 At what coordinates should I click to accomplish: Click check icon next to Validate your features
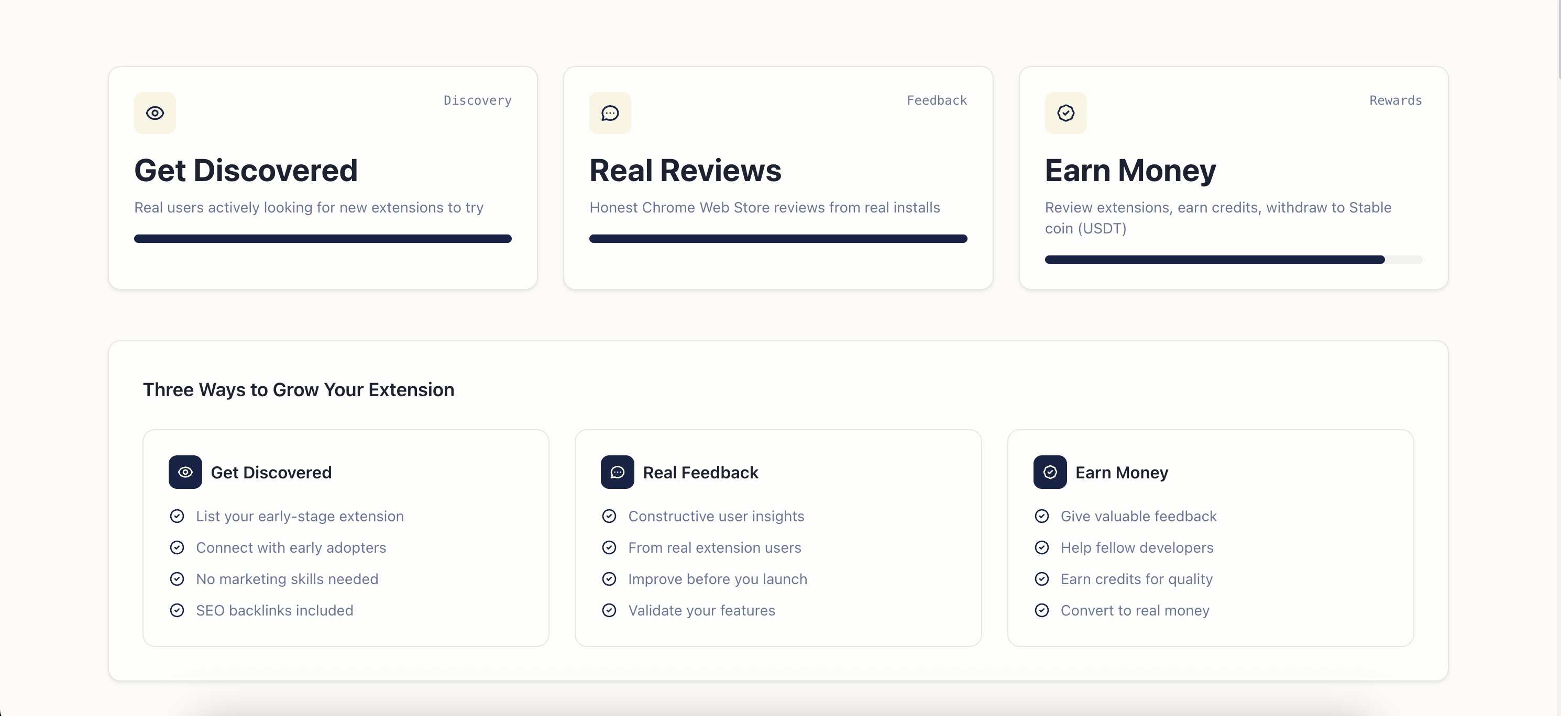(x=609, y=610)
